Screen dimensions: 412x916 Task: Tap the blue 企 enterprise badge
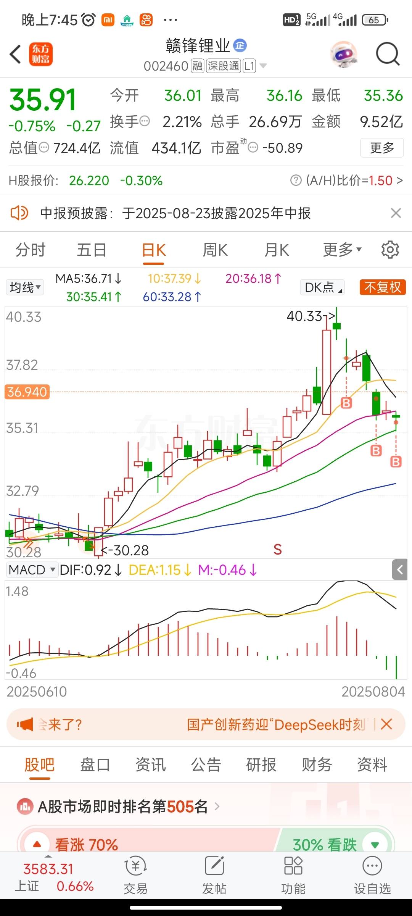(240, 46)
